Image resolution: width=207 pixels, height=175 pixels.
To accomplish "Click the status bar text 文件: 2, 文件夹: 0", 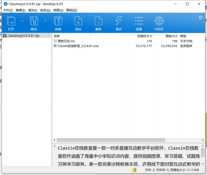I will 157,170.
